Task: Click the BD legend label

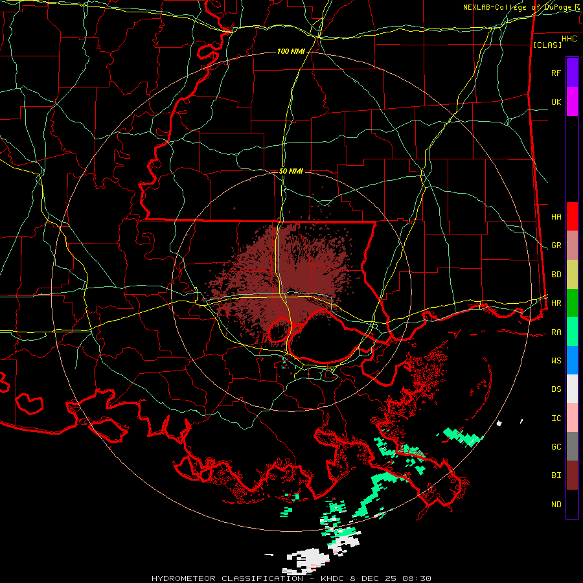Action: coord(556,275)
